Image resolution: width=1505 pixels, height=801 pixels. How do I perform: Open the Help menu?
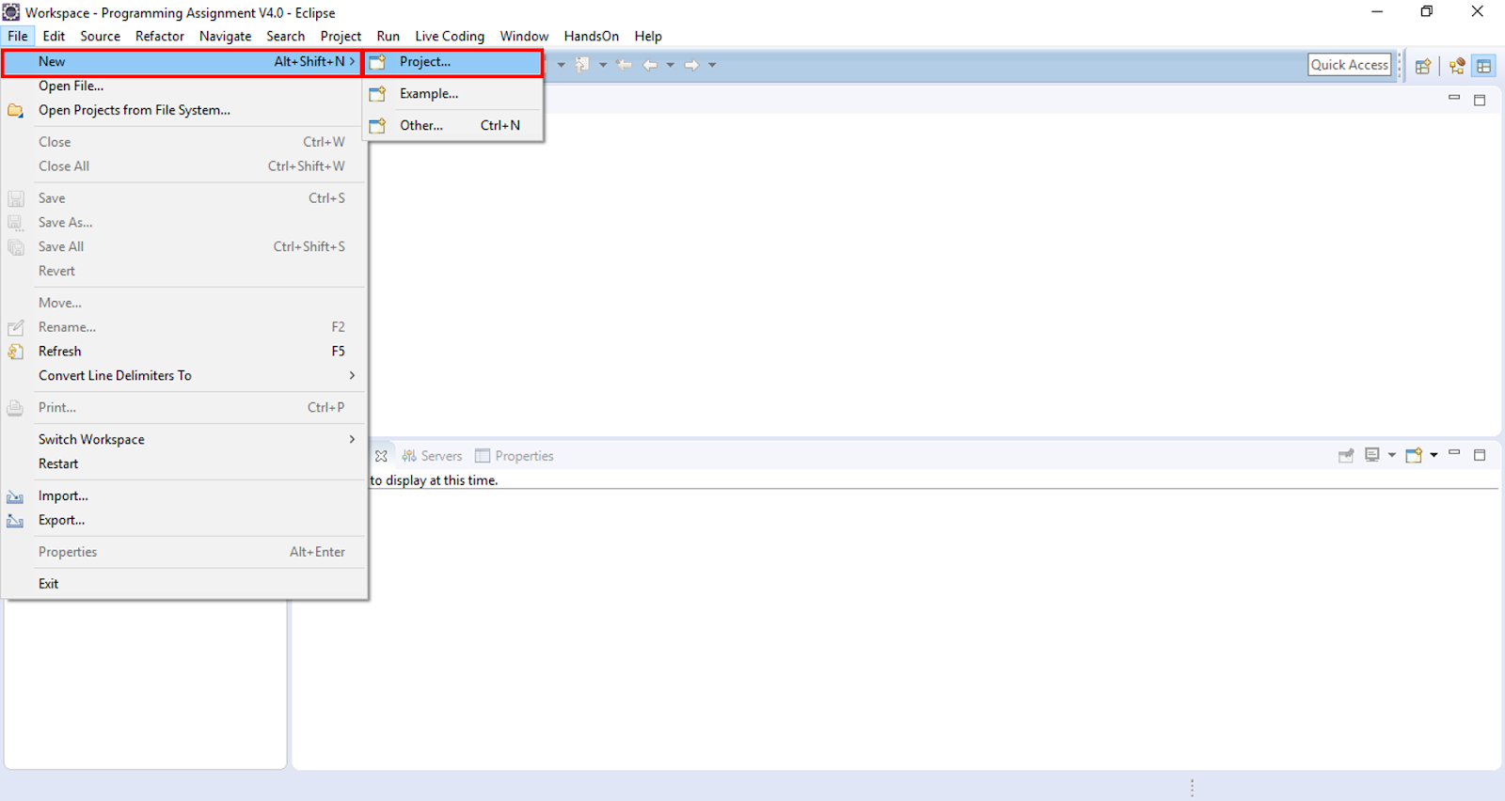click(x=648, y=37)
